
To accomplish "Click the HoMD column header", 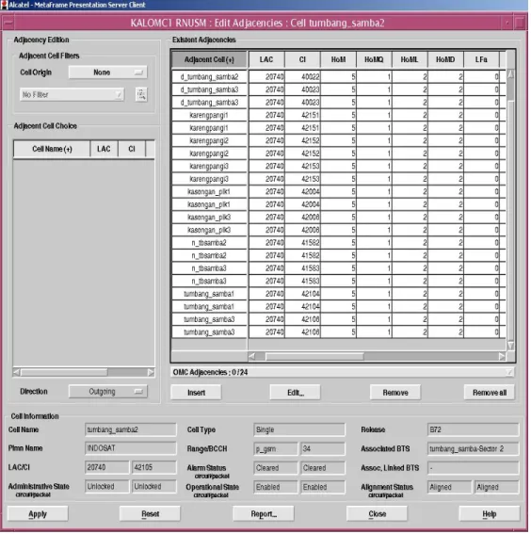I will pyautogui.click(x=445, y=59).
